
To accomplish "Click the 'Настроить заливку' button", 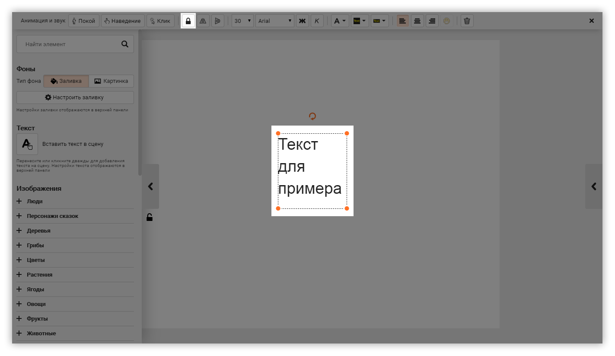I will click(x=75, y=98).
